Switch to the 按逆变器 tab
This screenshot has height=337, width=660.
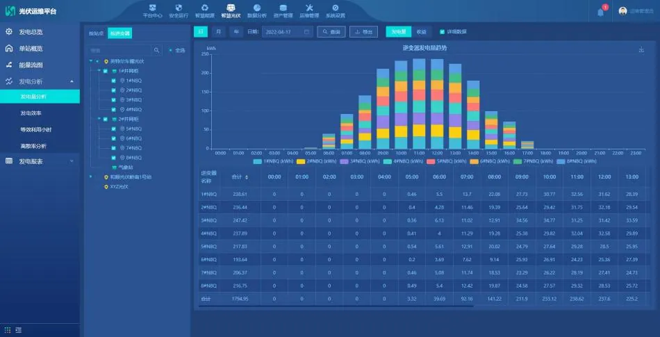point(120,33)
